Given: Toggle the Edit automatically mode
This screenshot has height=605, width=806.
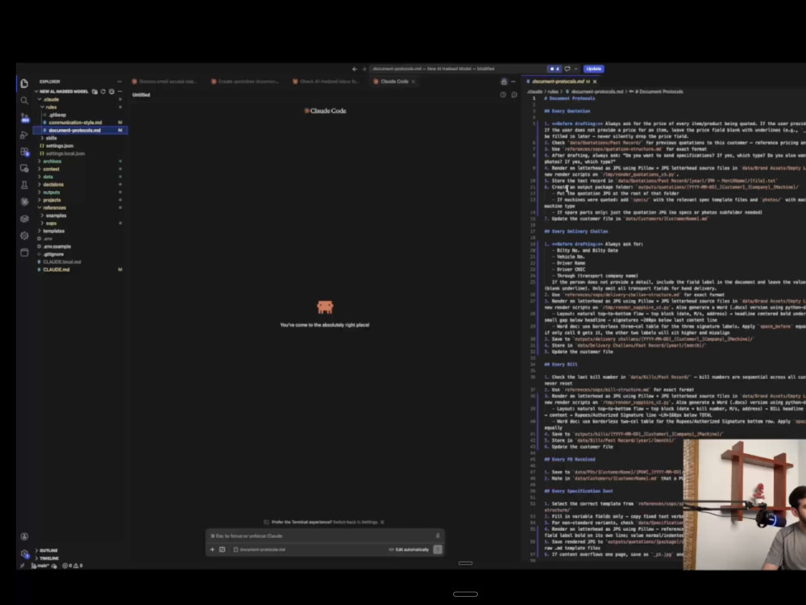Looking at the screenshot, I should pyautogui.click(x=409, y=549).
